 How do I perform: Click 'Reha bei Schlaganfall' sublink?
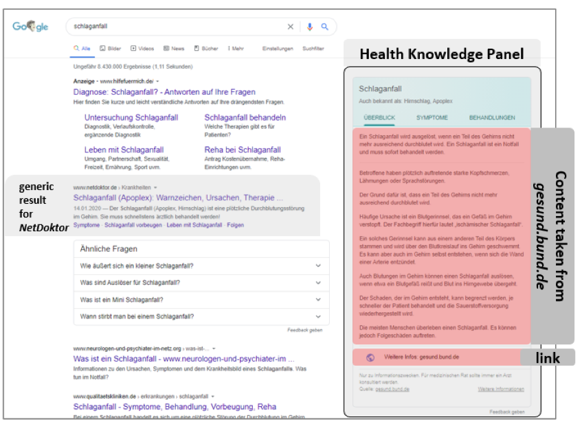[243, 150]
